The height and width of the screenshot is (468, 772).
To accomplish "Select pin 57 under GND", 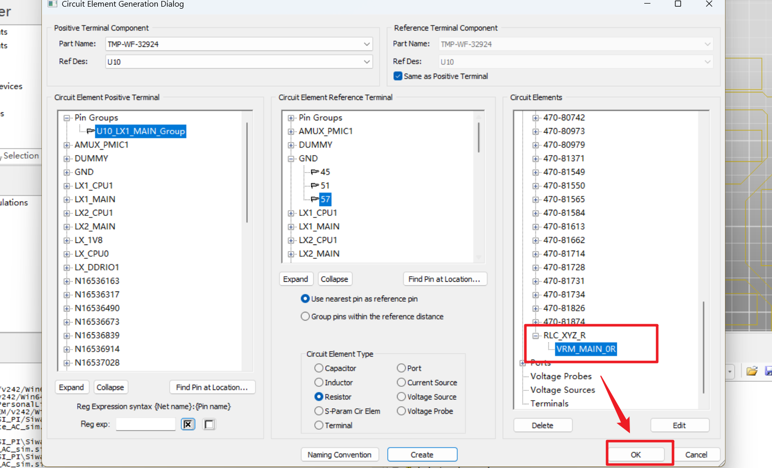I will pos(325,199).
